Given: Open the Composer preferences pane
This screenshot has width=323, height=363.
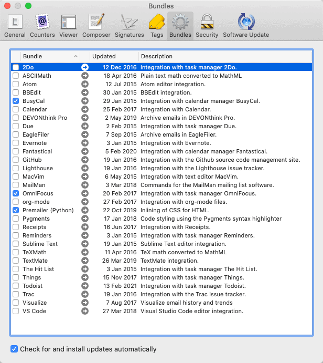Looking at the screenshot, I should pos(96,26).
